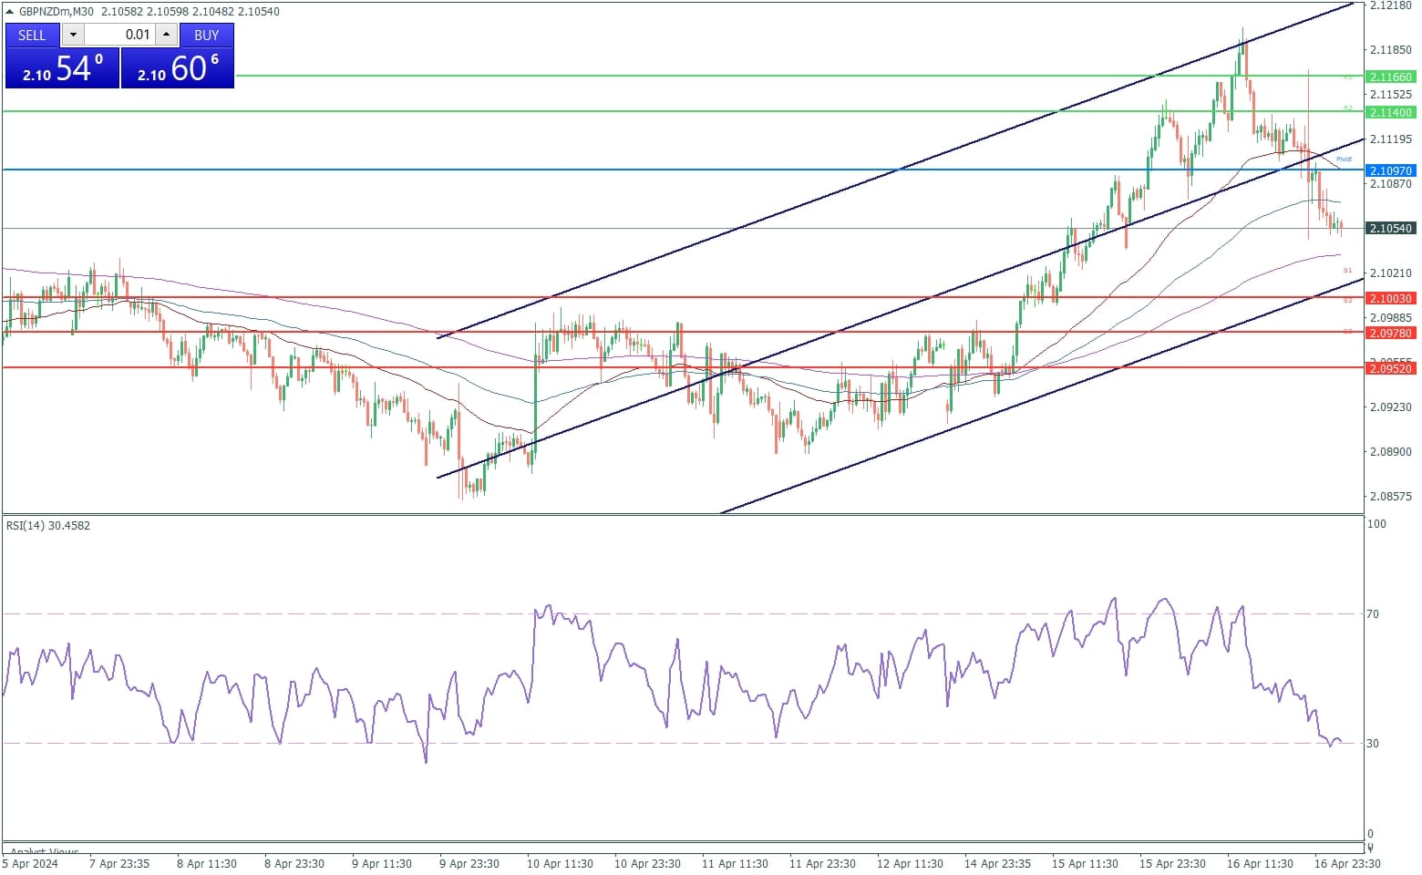The image size is (1422, 875).
Task: Click the 2.09230 price scale value
Action: (x=1391, y=407)
